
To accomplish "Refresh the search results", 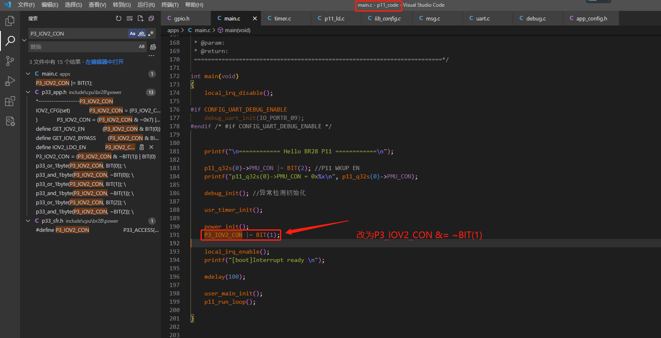I will [119, 18].
